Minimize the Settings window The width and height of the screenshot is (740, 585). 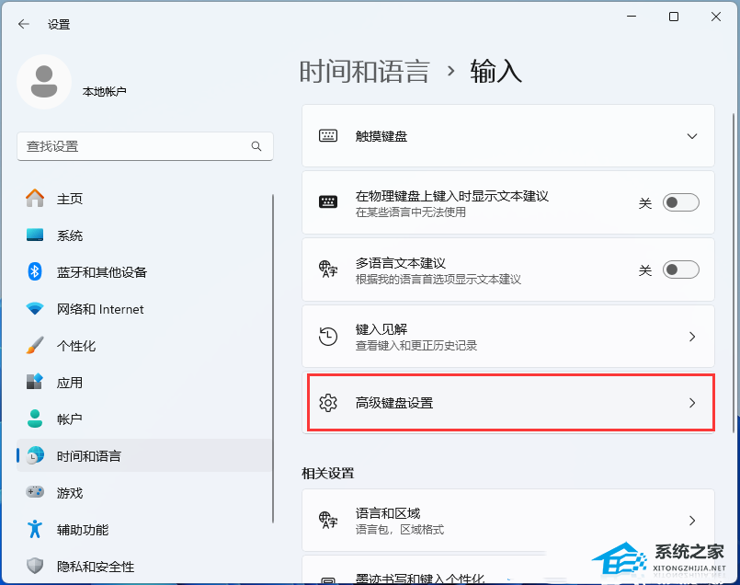click(632, 17)
